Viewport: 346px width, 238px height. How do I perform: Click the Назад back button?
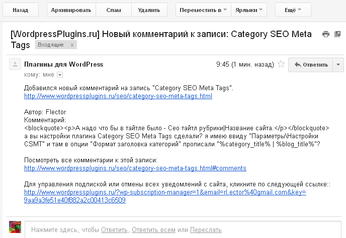pos(21,10)
